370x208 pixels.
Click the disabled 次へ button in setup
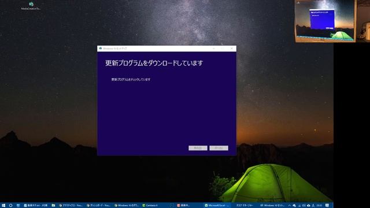219,148
